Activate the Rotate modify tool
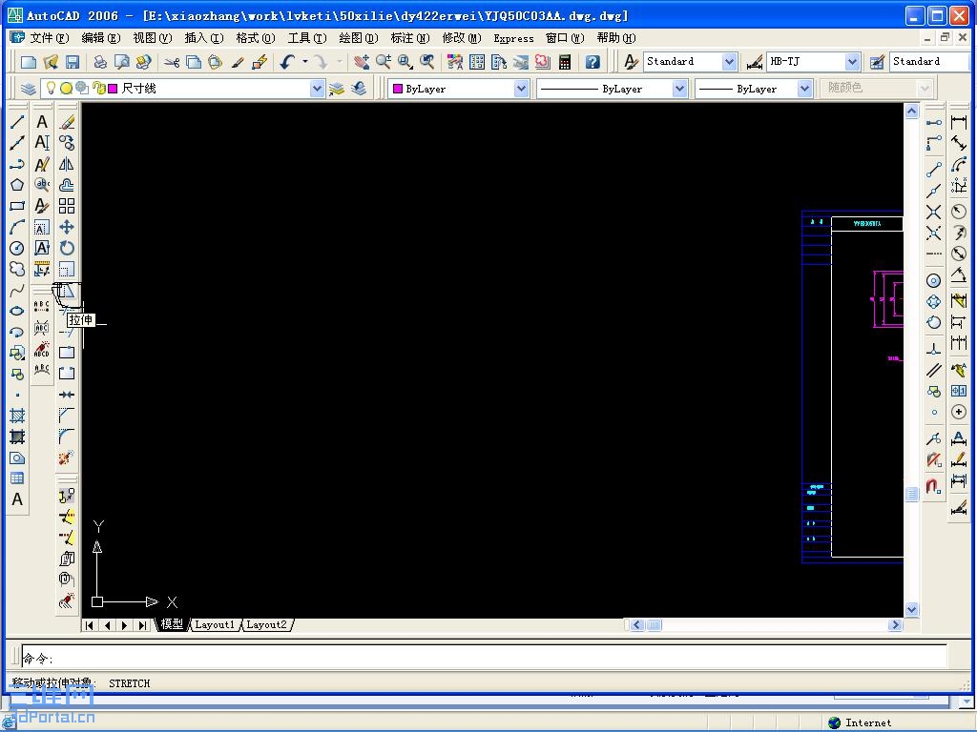The height and width of the screenshot is (732, 977). pyautogui.click(x=67, y=248)
